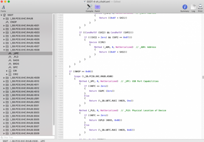Expand the \_SB.PCI0.XHC.RHUB.HS01 scope
204x142 pixels.
[x=4, y=25]
